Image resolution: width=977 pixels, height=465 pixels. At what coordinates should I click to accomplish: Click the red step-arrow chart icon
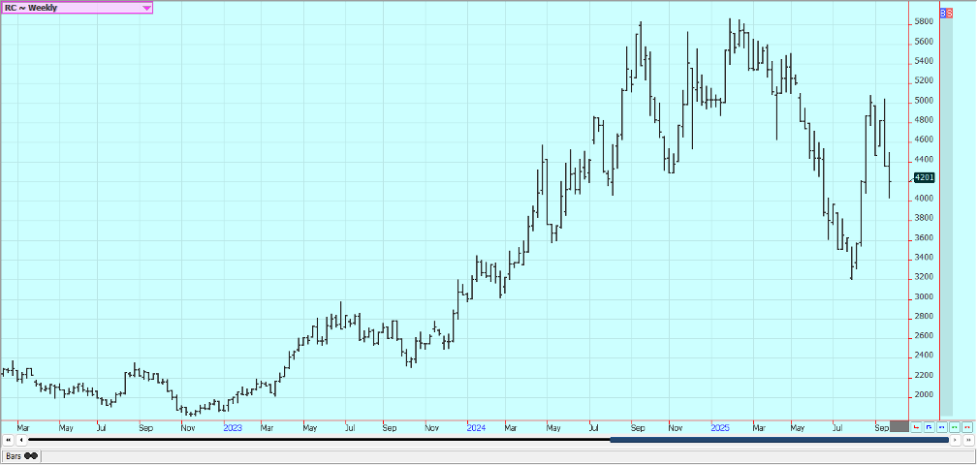click(x=917, y=426)
